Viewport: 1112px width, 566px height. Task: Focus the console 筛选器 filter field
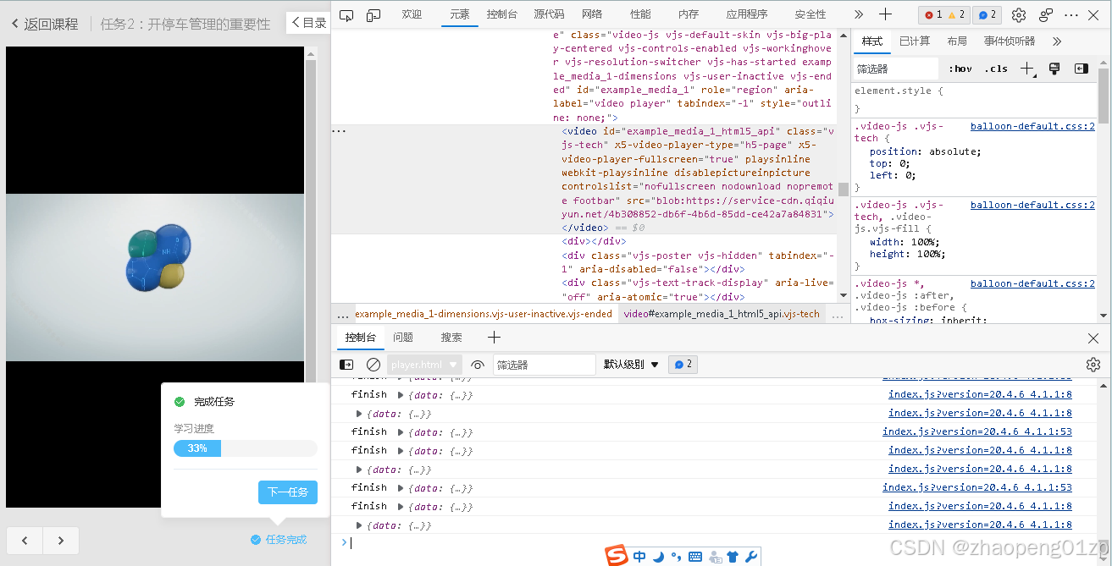click(x=544, y=365)
